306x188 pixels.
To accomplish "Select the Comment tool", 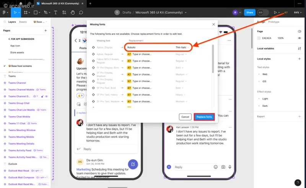I will click(x=81, y=12).
